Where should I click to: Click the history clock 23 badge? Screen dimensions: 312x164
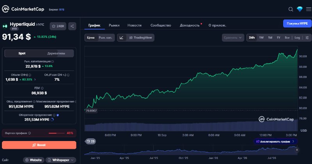tap(90, 141)
